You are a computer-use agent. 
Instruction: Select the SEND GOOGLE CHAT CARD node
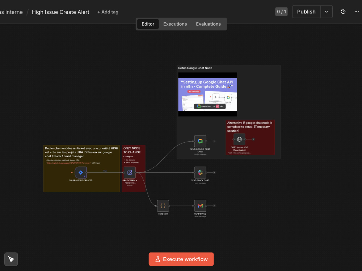(200, 141)
